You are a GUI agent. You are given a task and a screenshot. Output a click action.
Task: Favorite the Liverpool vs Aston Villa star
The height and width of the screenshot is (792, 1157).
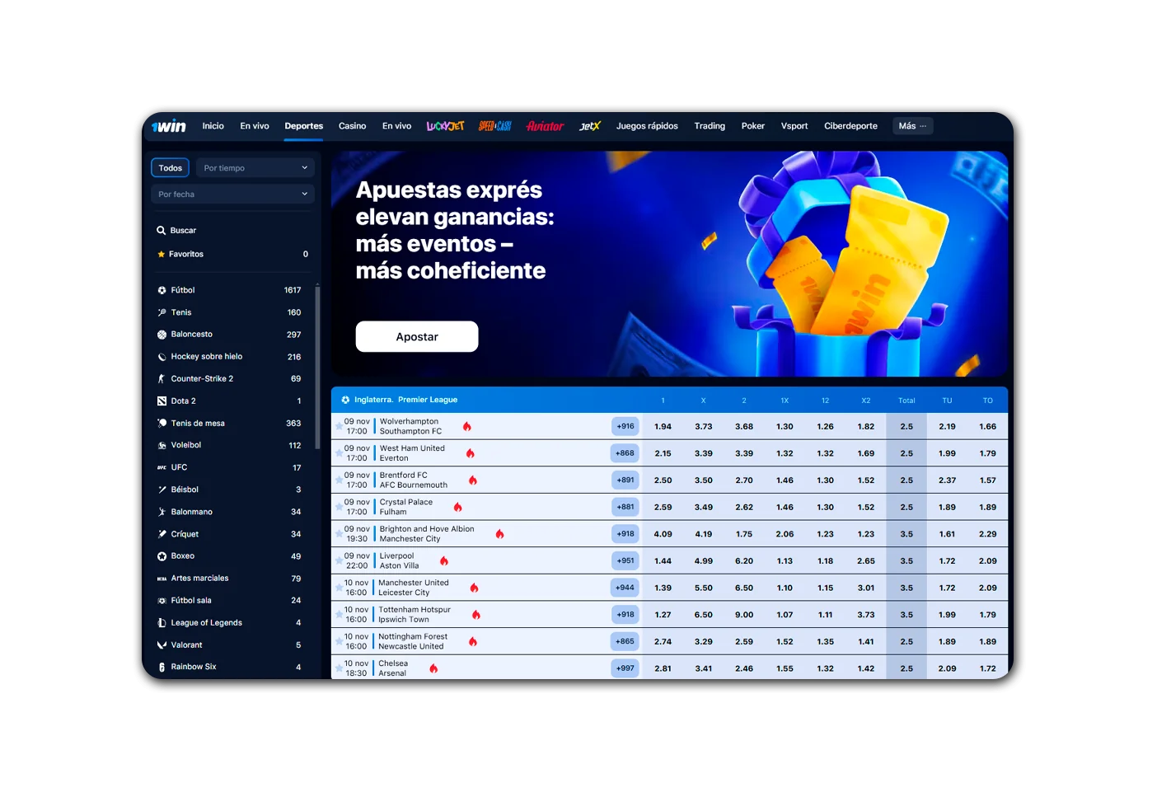pos(339,560)
